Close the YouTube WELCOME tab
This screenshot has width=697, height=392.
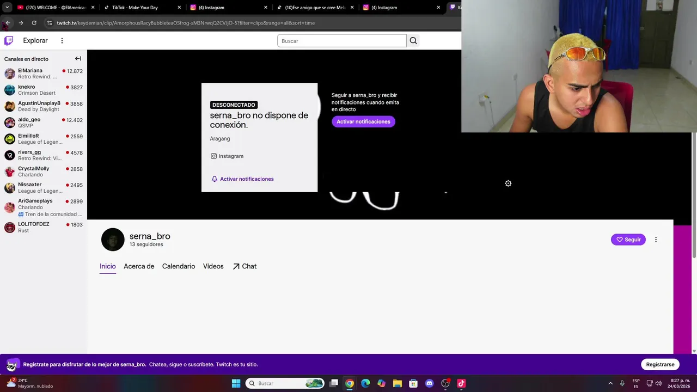(x=93, y=8)
